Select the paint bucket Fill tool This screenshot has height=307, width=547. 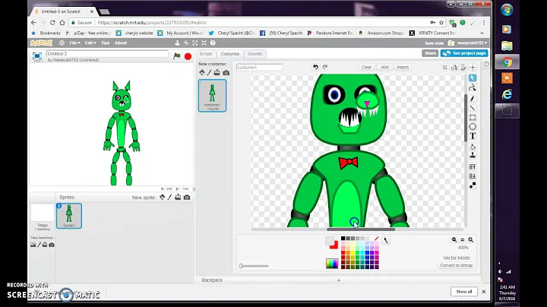pos(473,147)
